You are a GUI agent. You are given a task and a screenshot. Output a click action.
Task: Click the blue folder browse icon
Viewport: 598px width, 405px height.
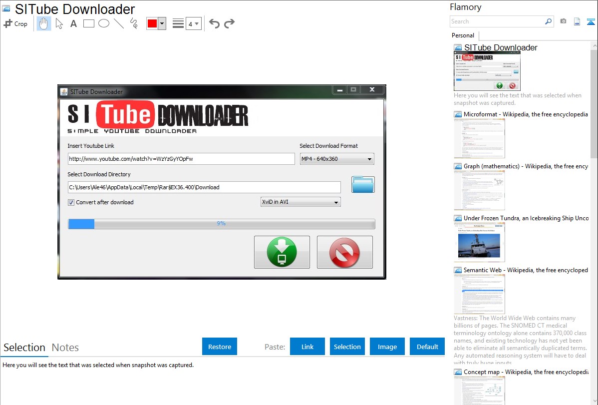363,184
